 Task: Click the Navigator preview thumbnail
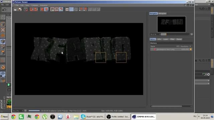point(172,24)
